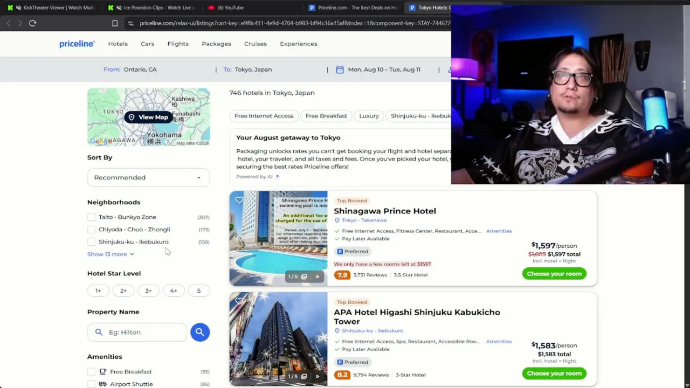The height and width of the screenshot is (388, 690).
Task: Check the Shinjuku-ku - Ikebukuro neighborhood box
Action: tap(92, 242)
